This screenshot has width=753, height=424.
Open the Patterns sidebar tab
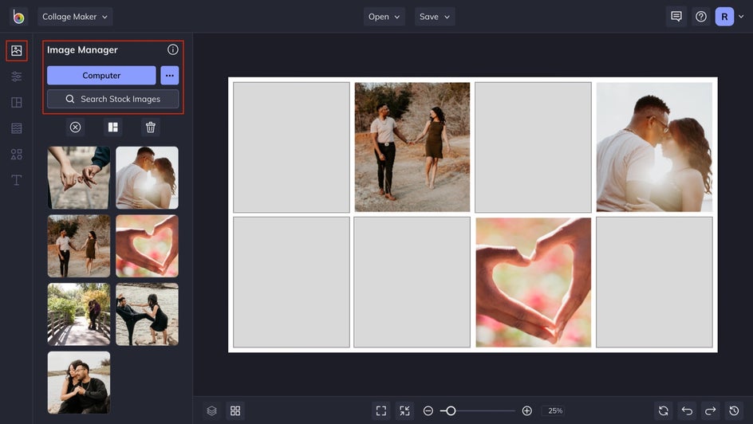coord(16,128)
